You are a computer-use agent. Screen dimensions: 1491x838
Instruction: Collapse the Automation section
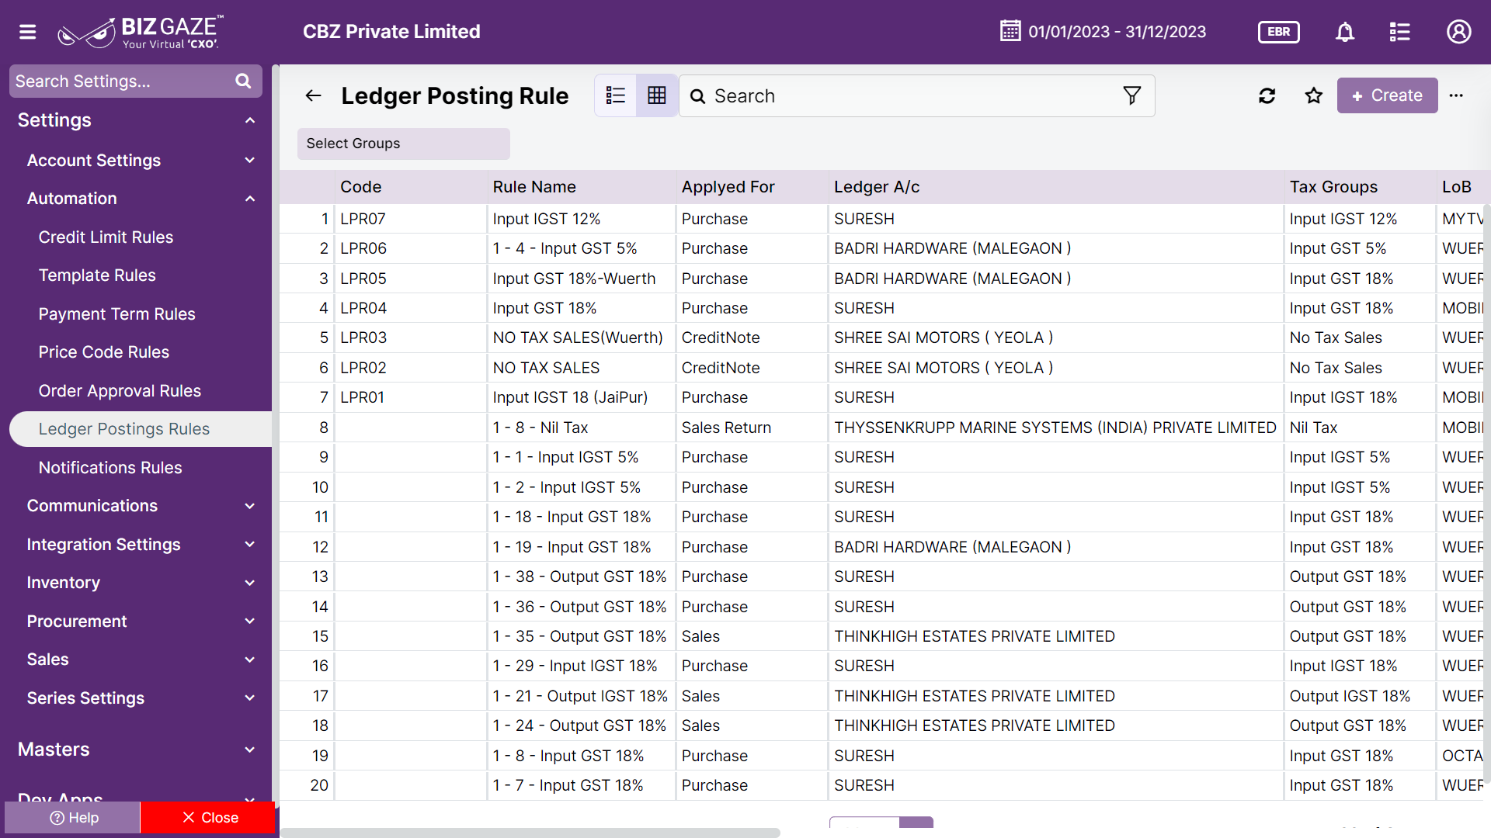(250, 199)
